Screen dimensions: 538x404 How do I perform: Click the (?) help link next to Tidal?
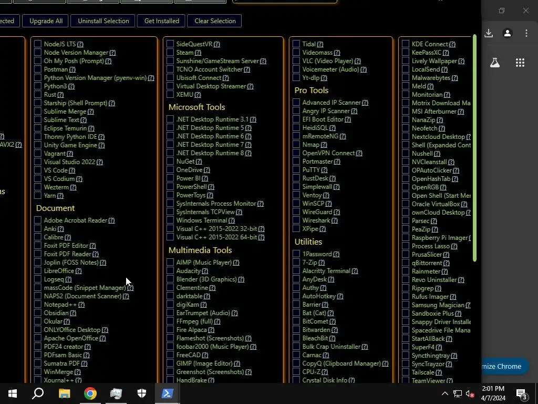[320, 44]
